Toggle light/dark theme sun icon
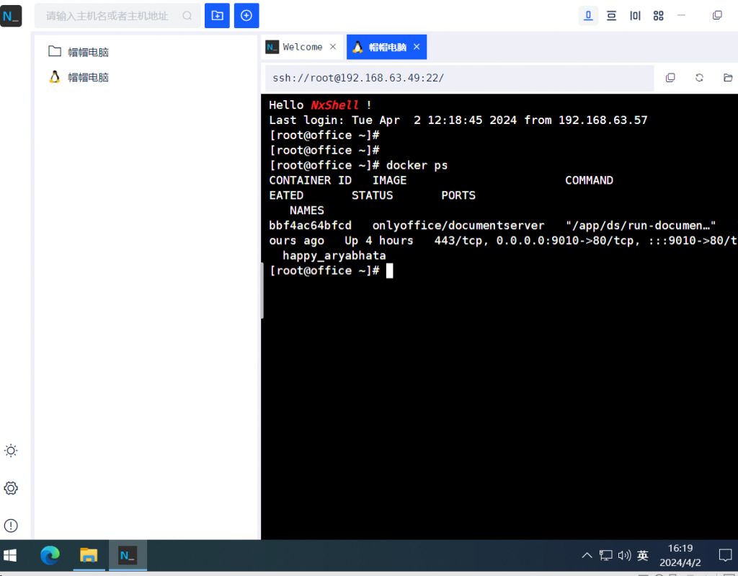This screenshot has height=576, width=738. (x=11, y=451)
